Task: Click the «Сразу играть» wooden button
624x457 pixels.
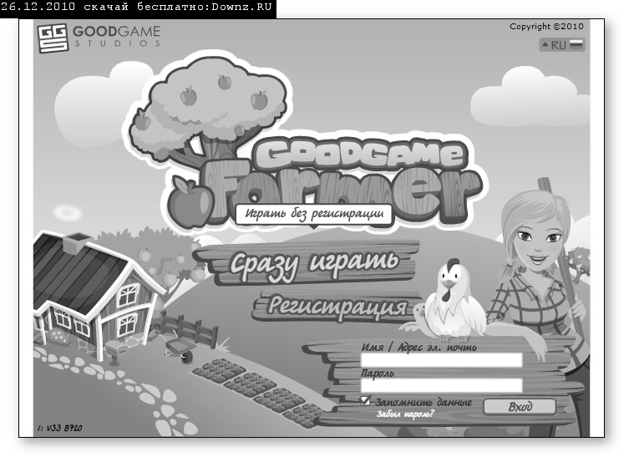Action: click(x=307, y=263)
